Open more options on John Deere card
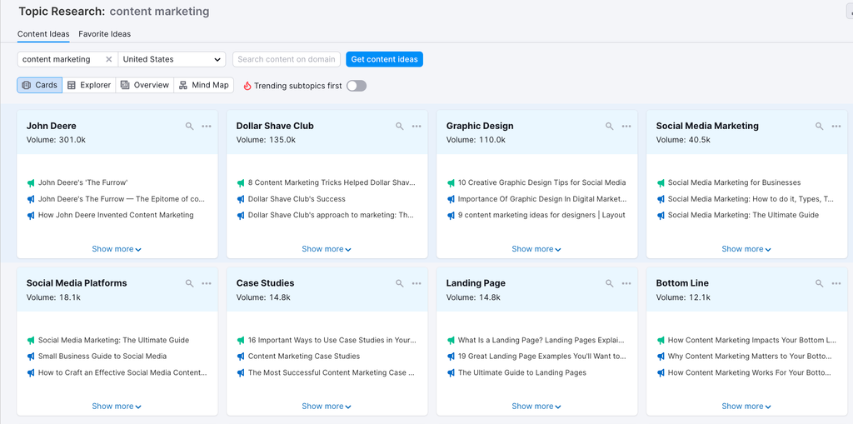Image resolution: width=853 pixels, height=424 pixels. click(x=207, y=127)
